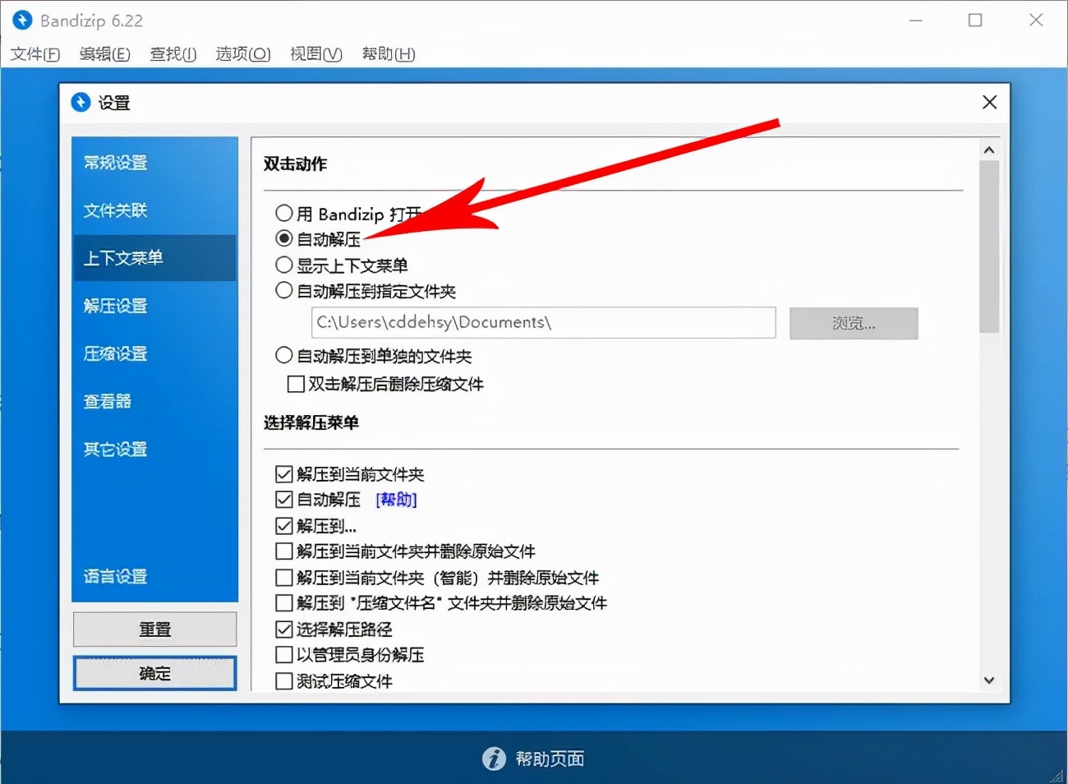Click the scrollbar down arrow

pyautogui.click(x=989, y=680)
